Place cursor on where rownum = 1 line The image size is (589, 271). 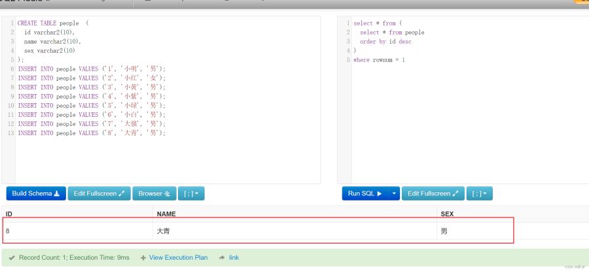379,59
